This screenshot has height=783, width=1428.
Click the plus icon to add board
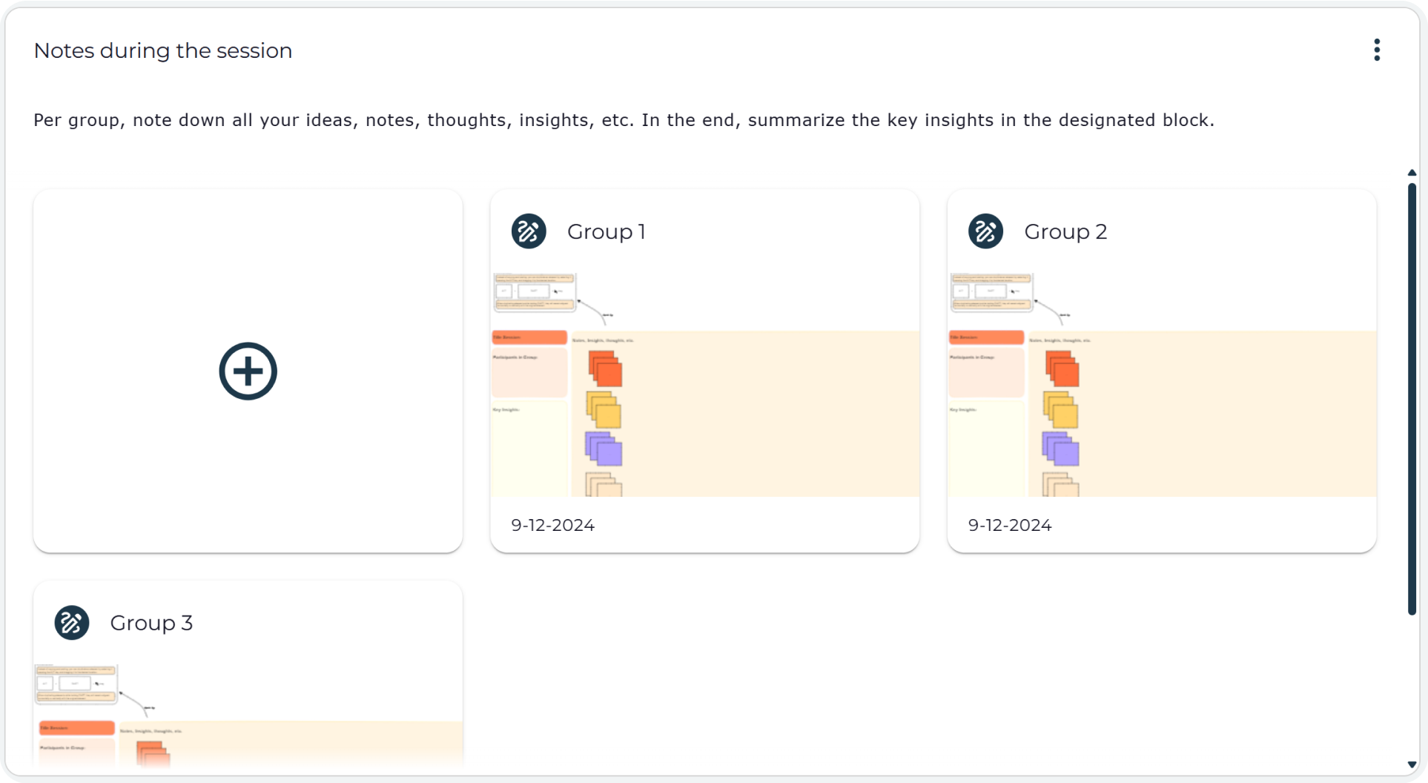click(x=248, y=371)
